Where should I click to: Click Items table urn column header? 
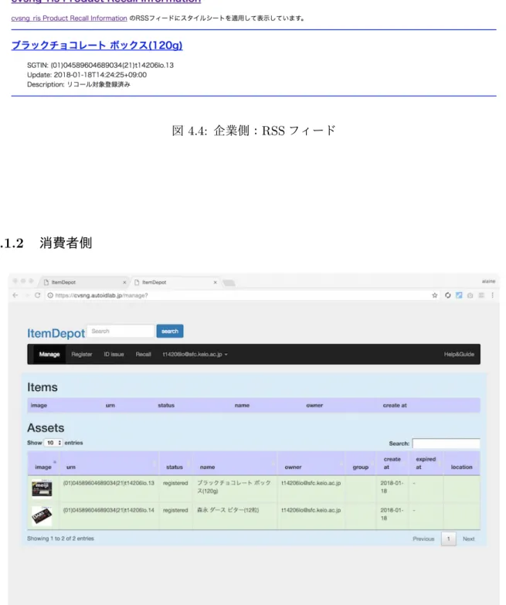tap(110, 405)
